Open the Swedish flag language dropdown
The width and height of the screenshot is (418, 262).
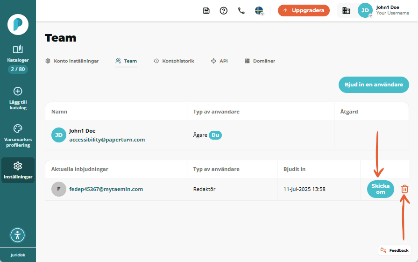tap(259, 11)
